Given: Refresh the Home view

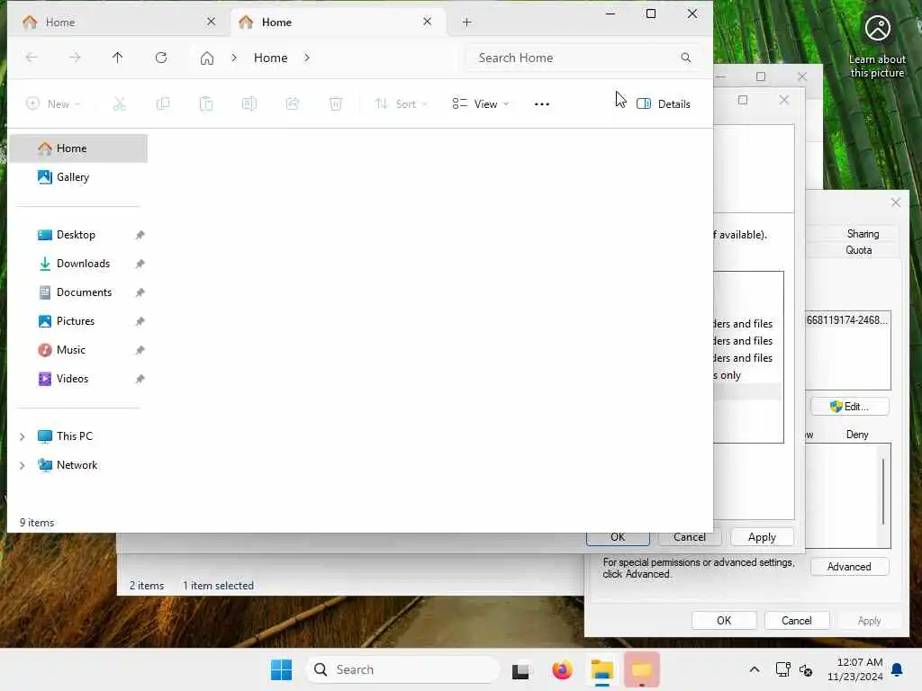Looking at the screenshot, I should 161,57.
